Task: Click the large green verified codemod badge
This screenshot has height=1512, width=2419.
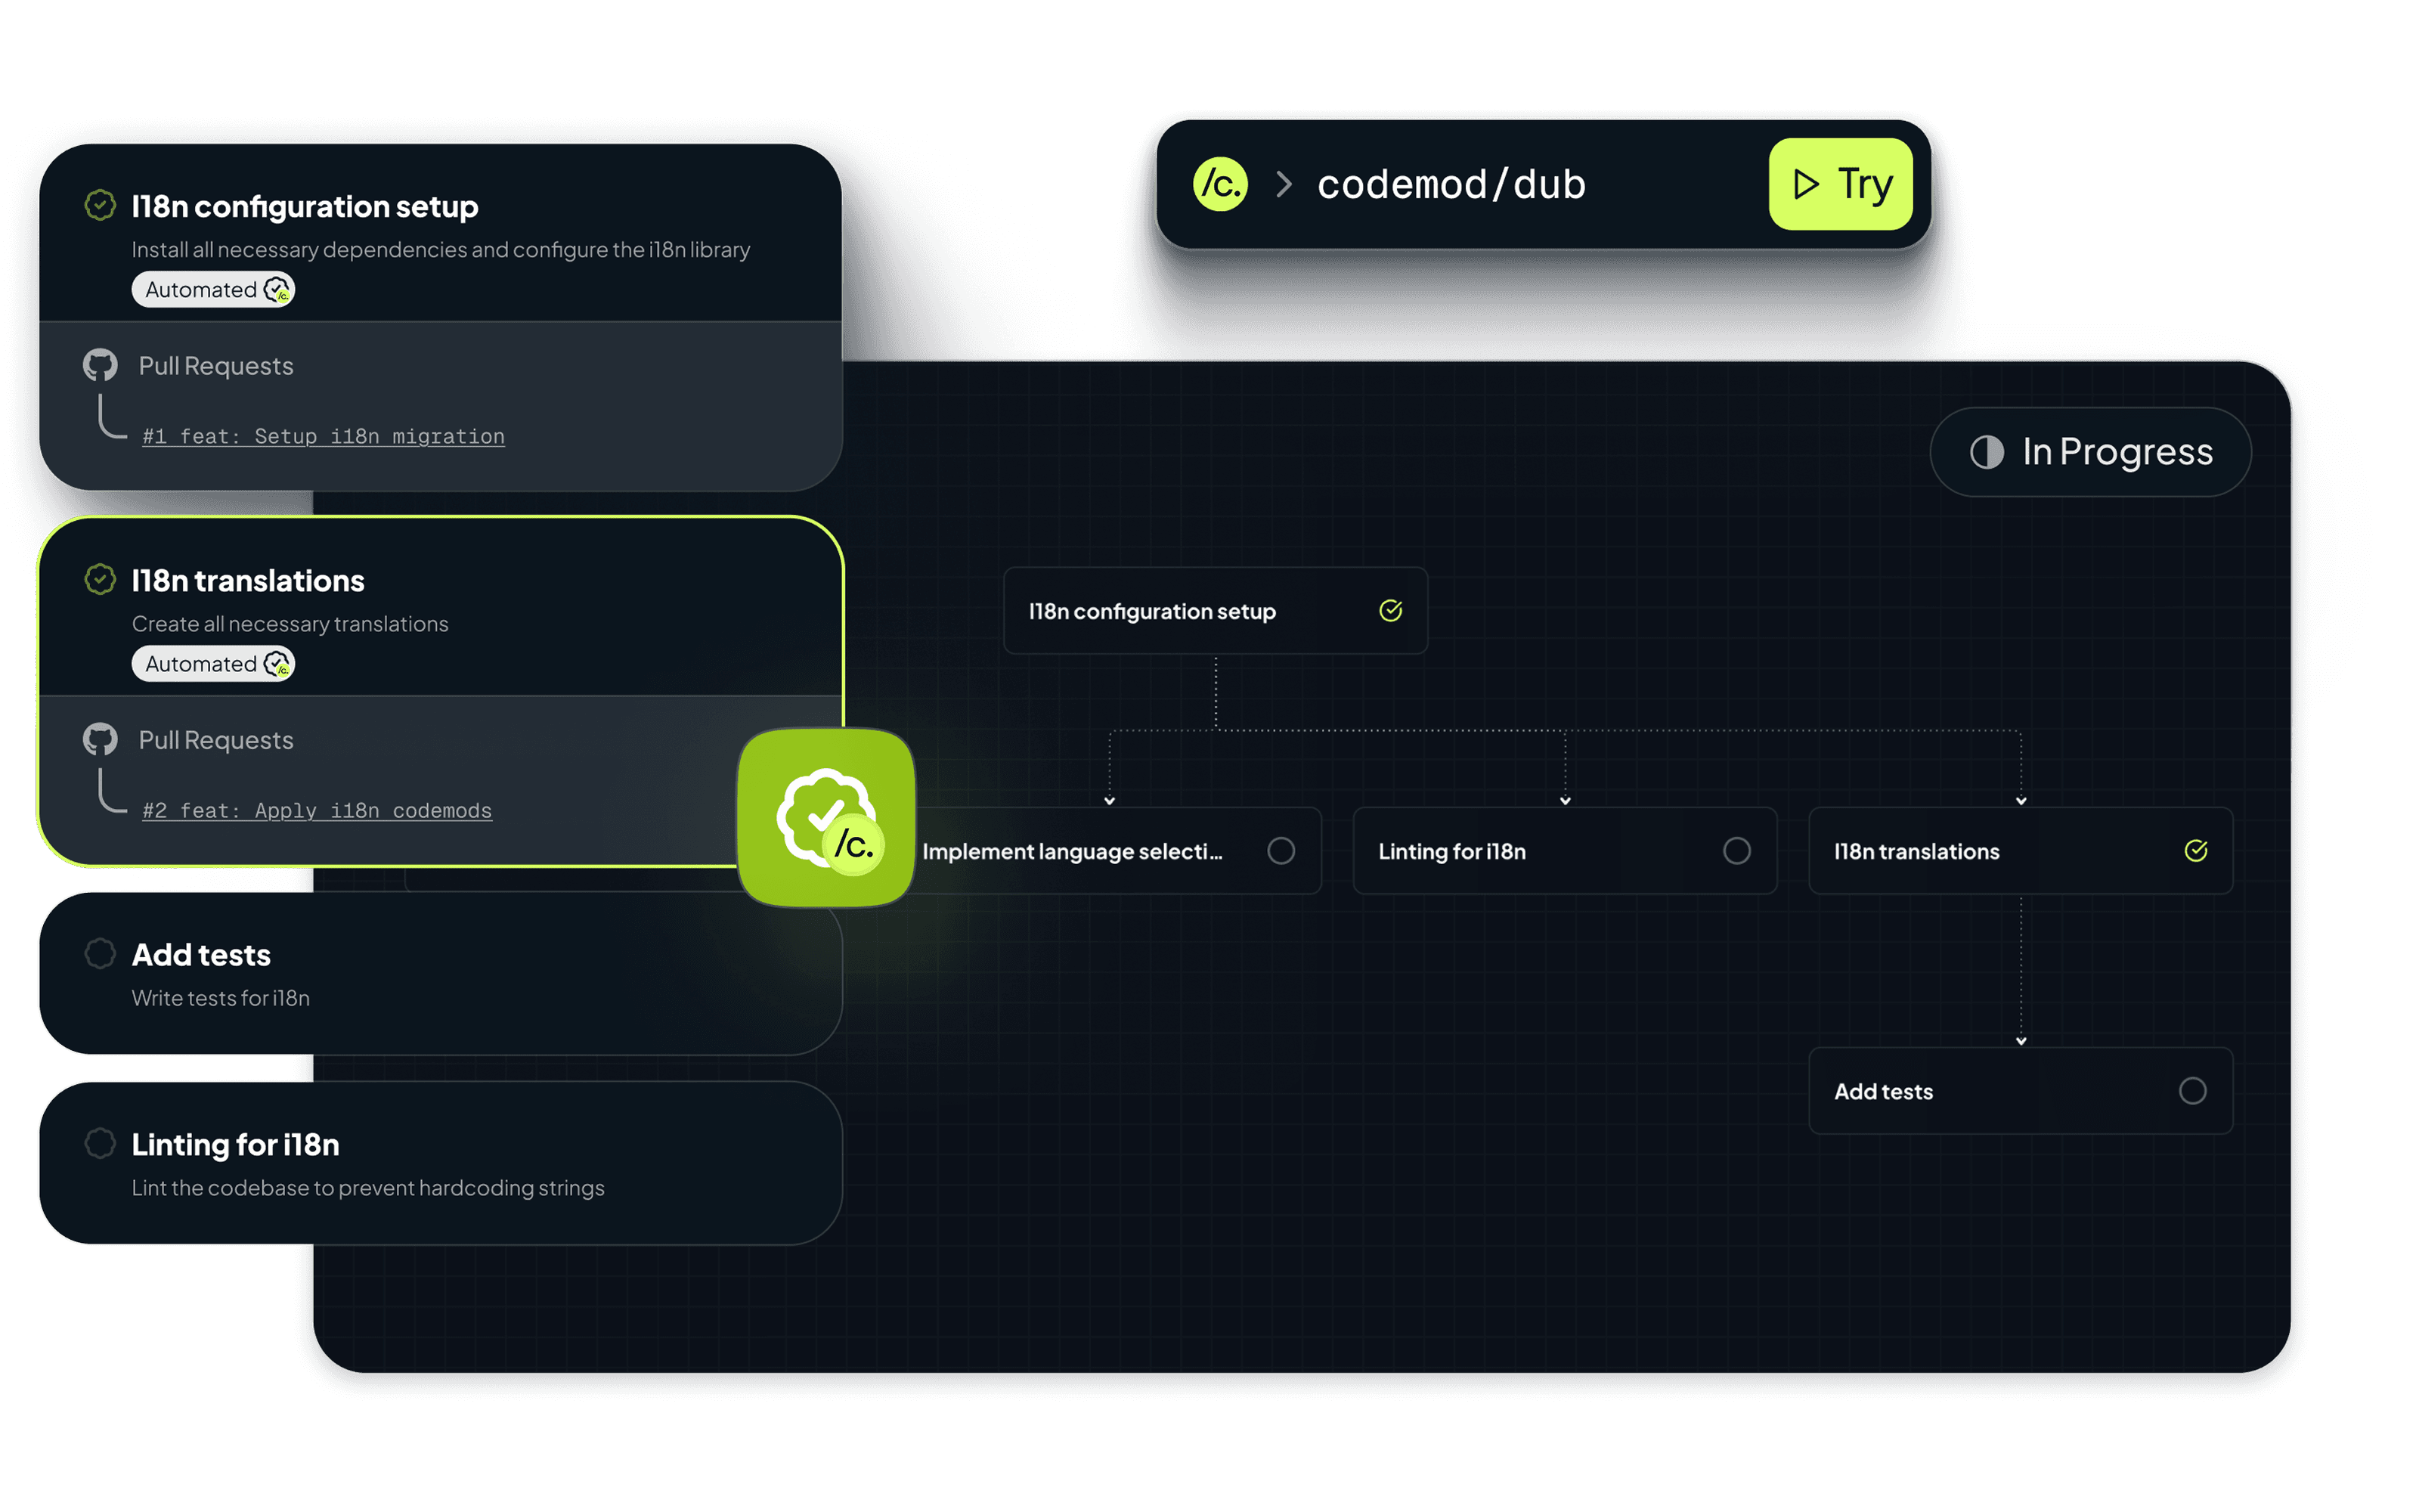Action: coord(825,818)
